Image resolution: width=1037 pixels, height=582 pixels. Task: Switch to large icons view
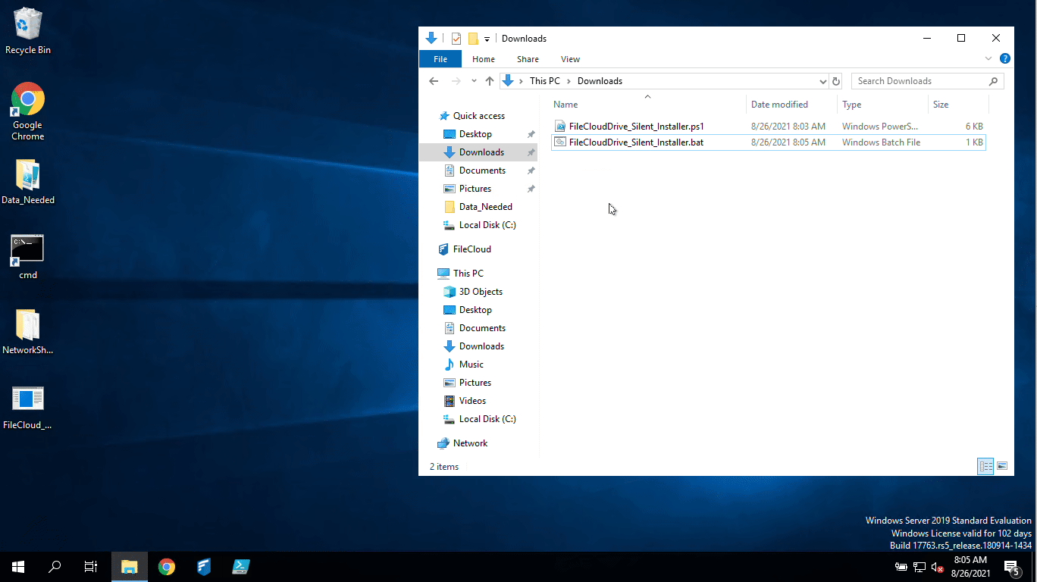click(1002, 467)
